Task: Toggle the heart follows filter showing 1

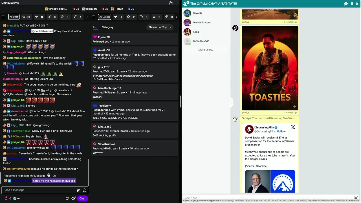Action: tap(118, 17)
